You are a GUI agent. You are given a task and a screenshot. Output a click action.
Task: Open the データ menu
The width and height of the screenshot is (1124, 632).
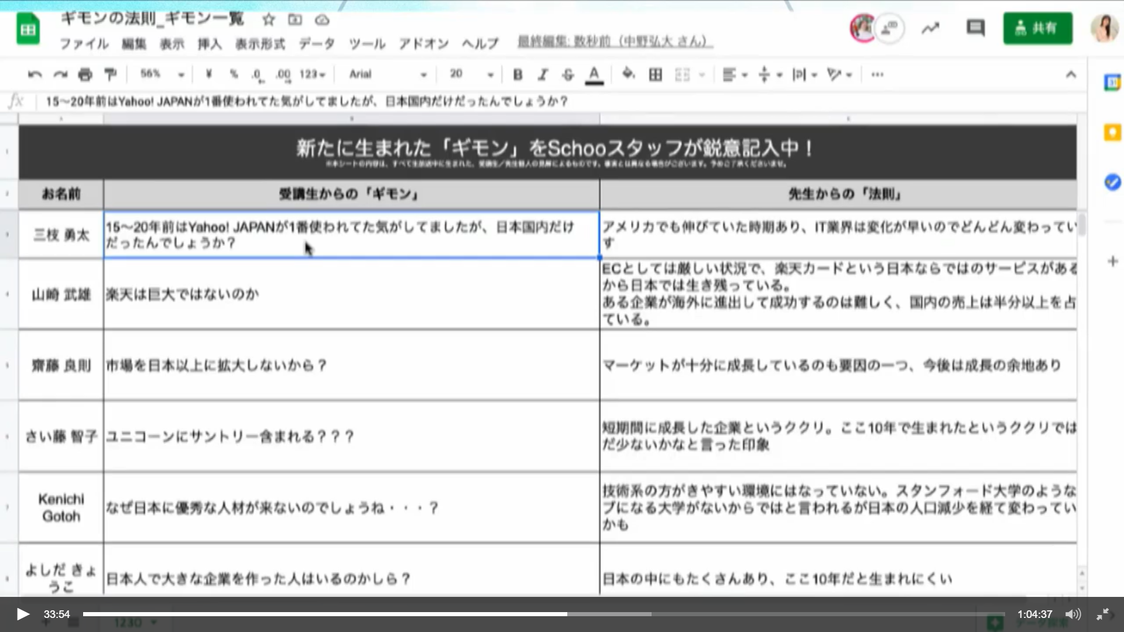pos(317,44)
